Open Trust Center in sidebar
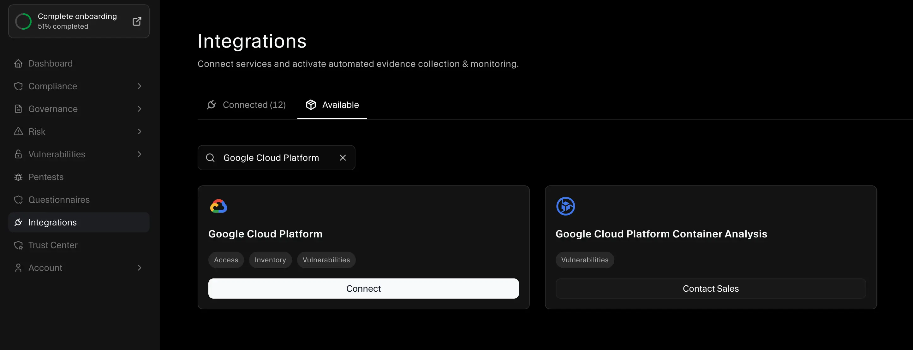Viewport: 913px width, 350px height. [x=79, y=245]
